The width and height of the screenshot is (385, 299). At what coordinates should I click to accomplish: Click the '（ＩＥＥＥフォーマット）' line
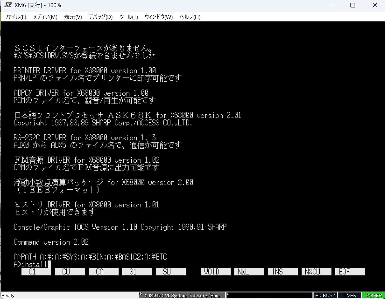(x=59, y=190)
